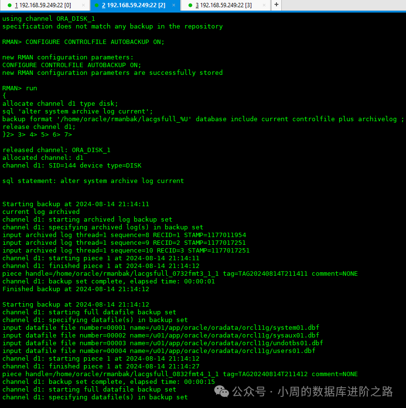Image resolution: width=406 pixels, height=408 pixels.
Task: Click 'new RMAN configuration parameters are successfully stored'
Action: pos(113,73)
